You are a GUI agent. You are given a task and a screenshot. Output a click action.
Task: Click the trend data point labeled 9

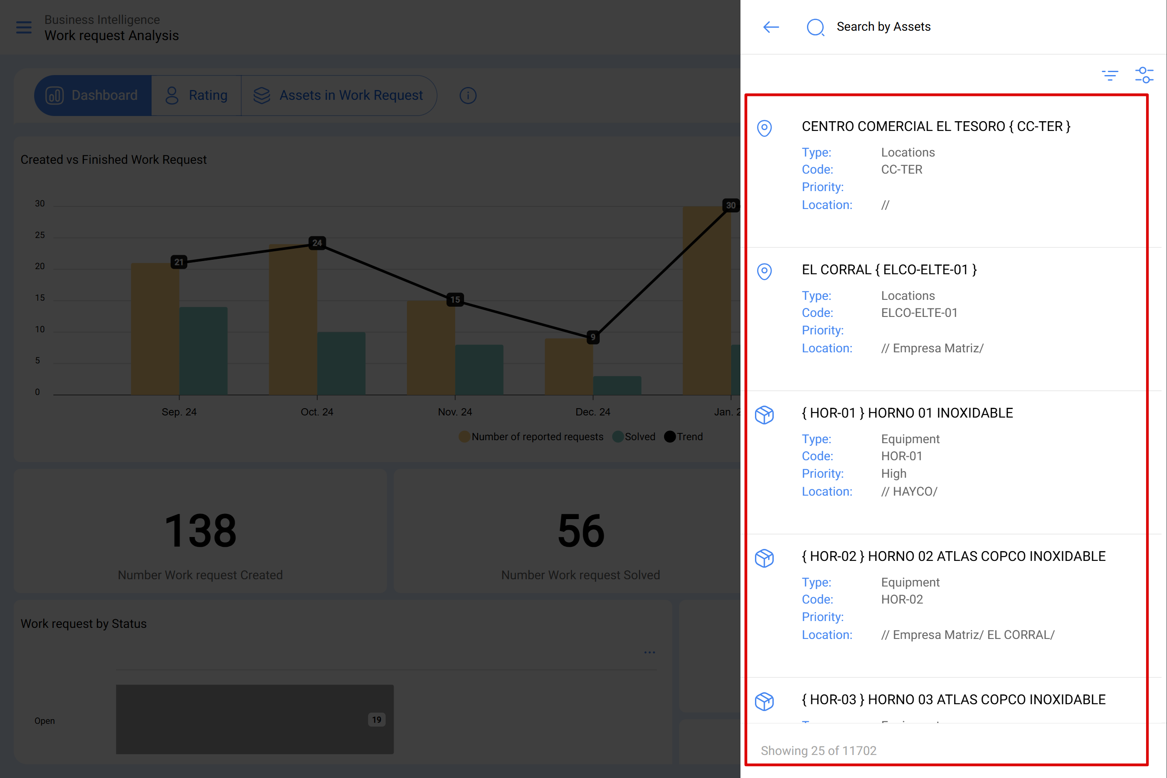click(x=593, y=337)
